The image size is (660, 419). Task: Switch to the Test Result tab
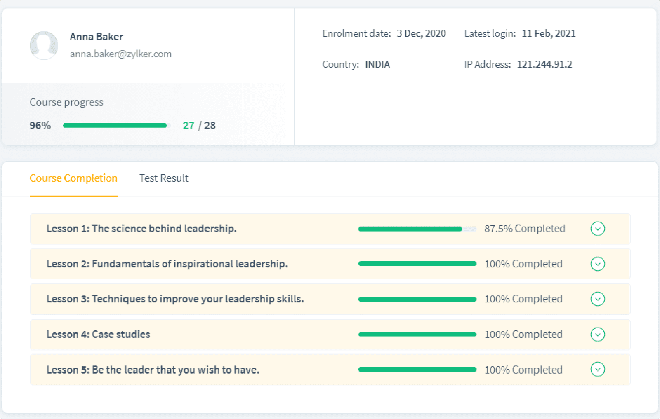pos(164,178)
